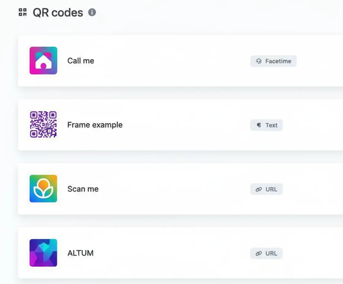Click the gem icon thumbnail for ALTUM
This screenshot has width=343, height=284.
point(43,253)
